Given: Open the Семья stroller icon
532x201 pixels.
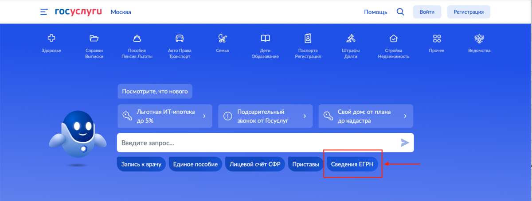Looking at the screenshot, I should 223,38.
